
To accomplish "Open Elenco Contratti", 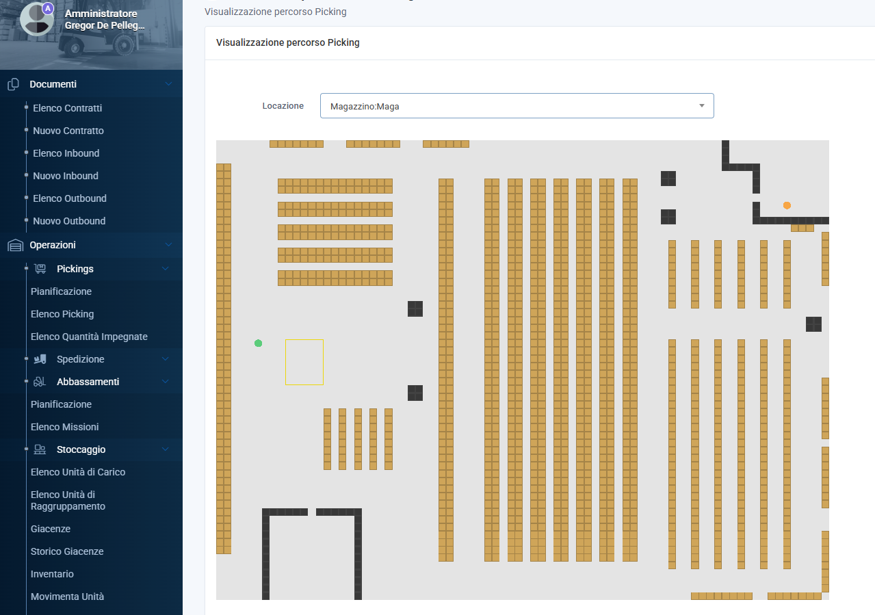I will [x=67, y=108].
